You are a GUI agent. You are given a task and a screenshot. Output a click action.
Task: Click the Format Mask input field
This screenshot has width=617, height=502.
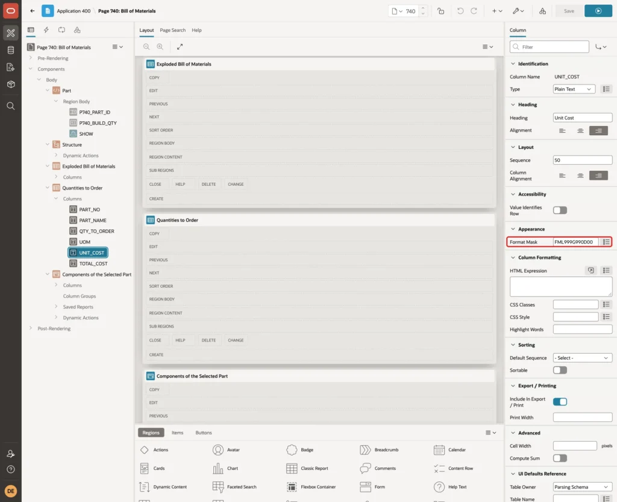pyautogui.click(x=575, y=242)
